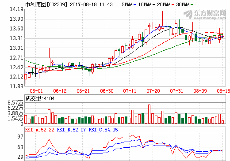Click the 06-30 date label
Screen dimensions: 230x161
[x=107, y=91]
